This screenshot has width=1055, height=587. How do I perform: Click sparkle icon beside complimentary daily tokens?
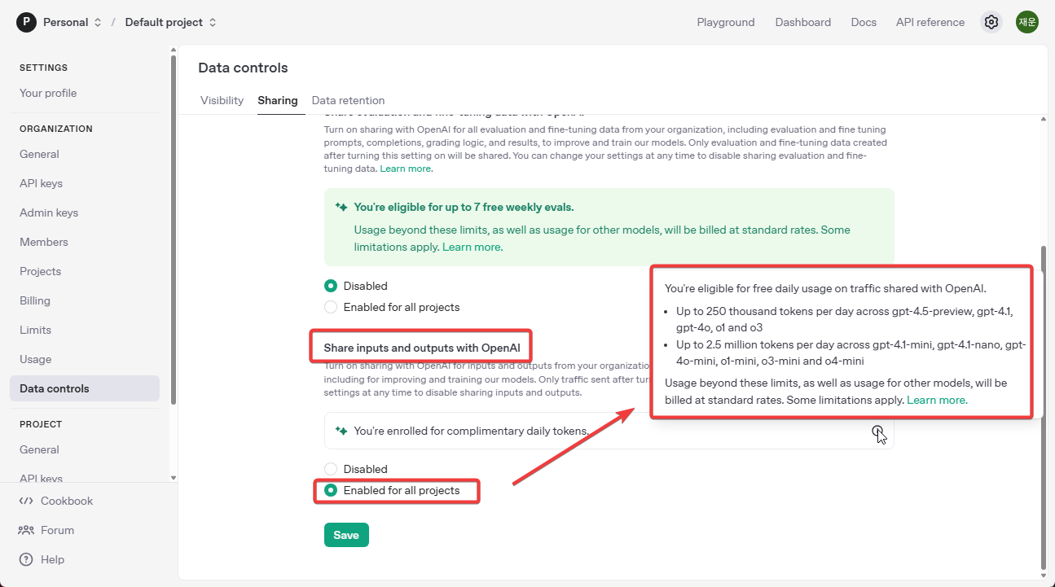[342, 431]
